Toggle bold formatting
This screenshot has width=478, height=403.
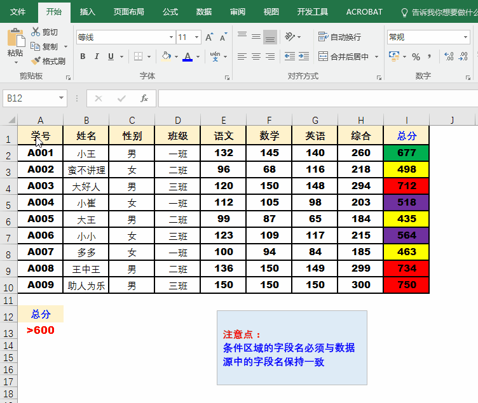click(83, 56)
